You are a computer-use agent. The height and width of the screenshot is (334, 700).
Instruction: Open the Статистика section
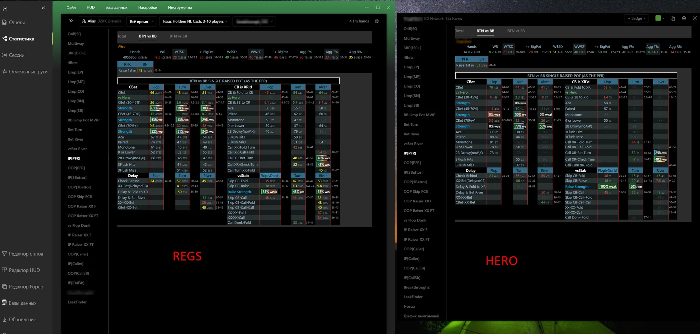point(18,39)
